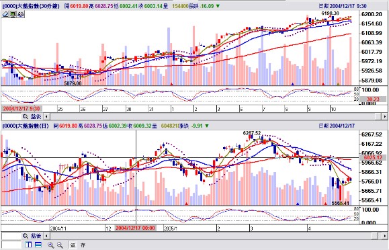389x250 pixels.
Task: Click the 6200.20 price on top chart axis
Action: [x=372, y=14]
